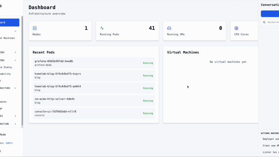Select the Deployer quick action

[271, 139]
